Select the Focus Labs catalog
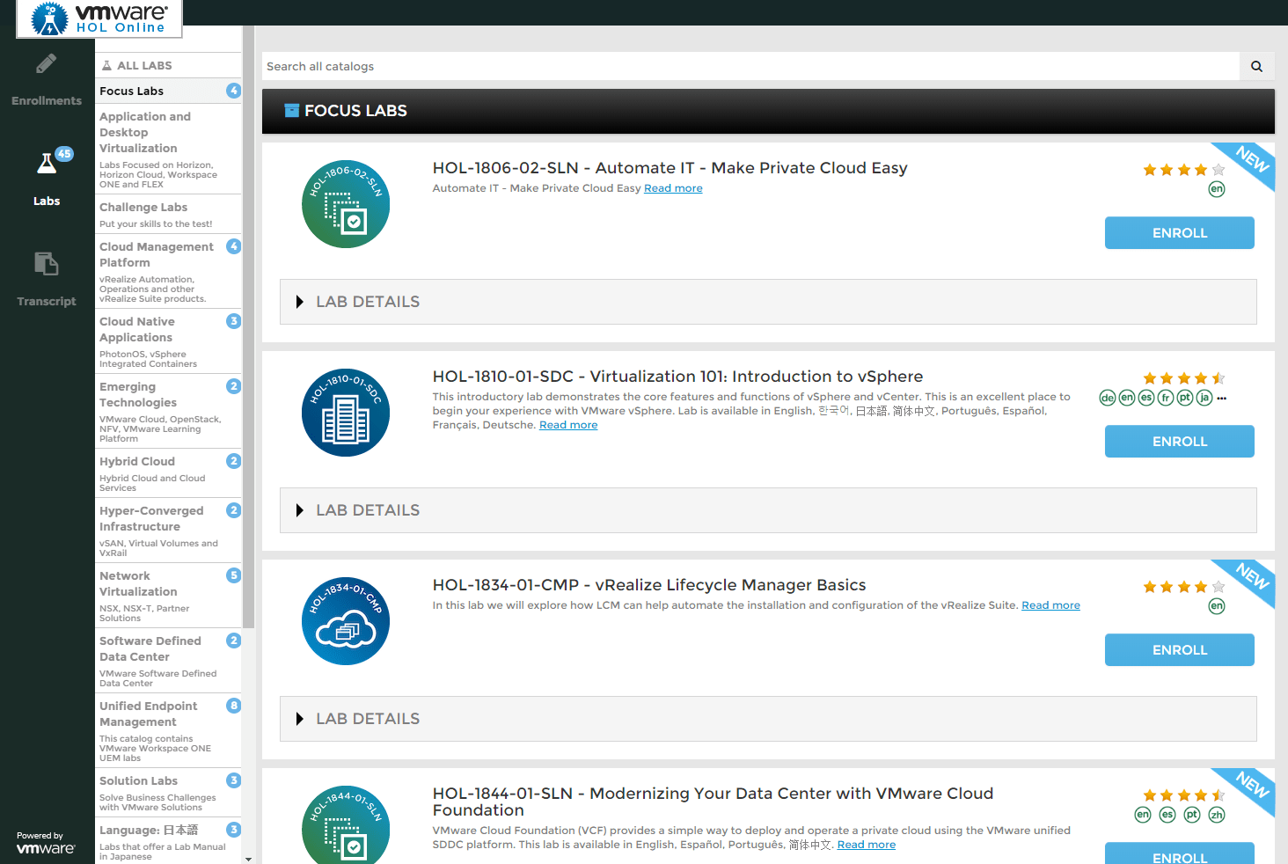 click(x=168, y=91)
